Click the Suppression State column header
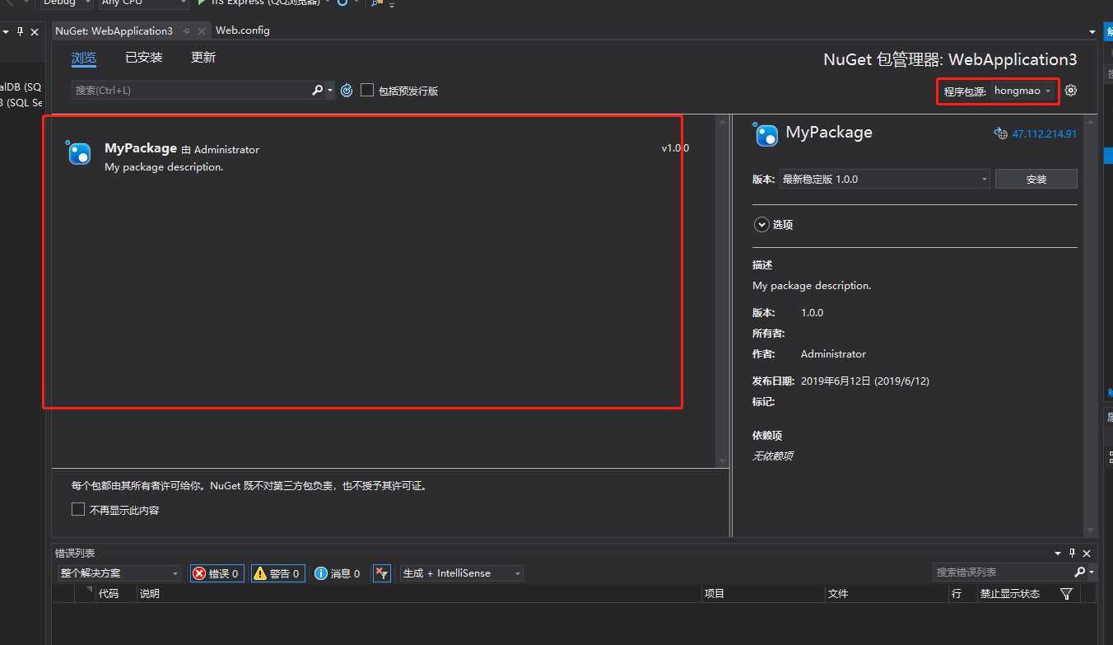1113x645 pixels. point(1009,594)
